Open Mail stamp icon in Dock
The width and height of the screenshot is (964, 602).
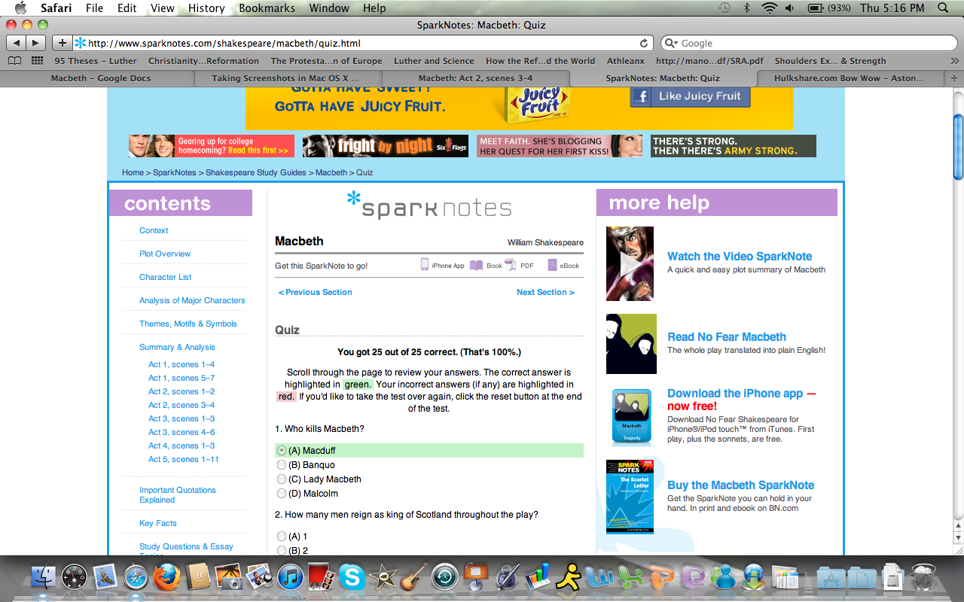(105, 578)
